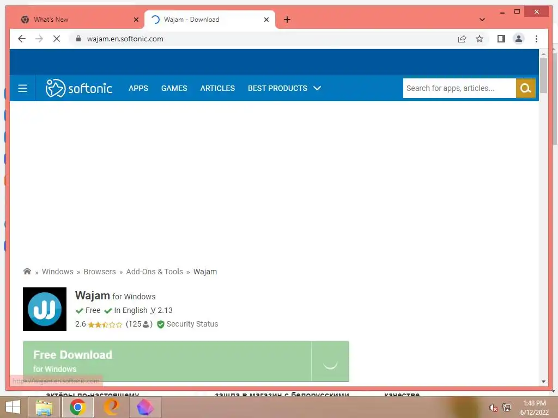Image resolution: width=558 pixels, height=418 pixels.
Task: Open the Windows Start button
Action: coord(13,407)
